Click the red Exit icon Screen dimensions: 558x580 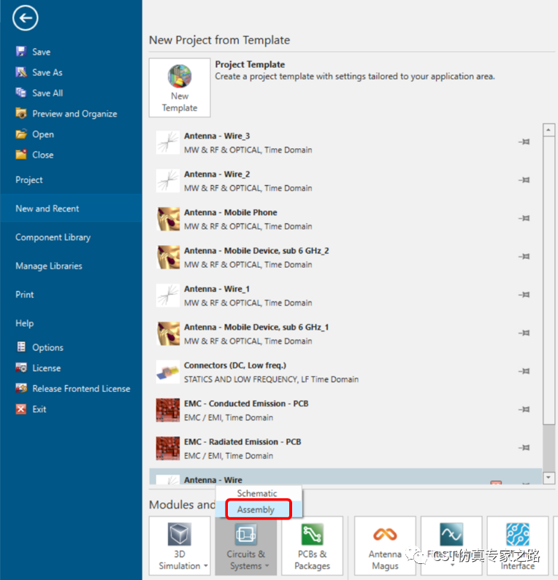(x=21, y=409)
